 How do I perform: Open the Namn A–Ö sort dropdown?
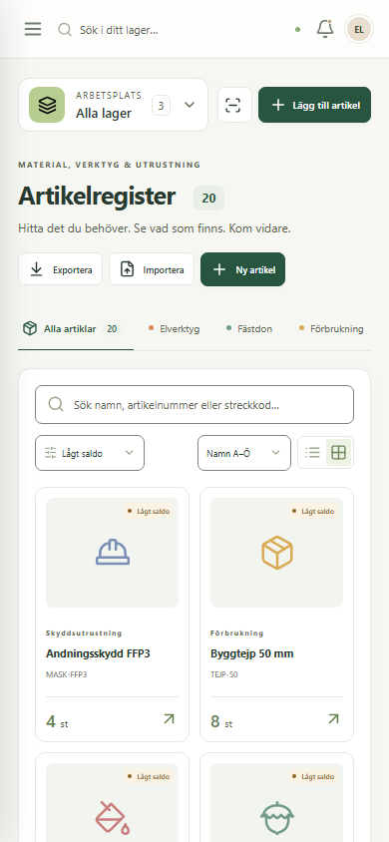point(244,453)
